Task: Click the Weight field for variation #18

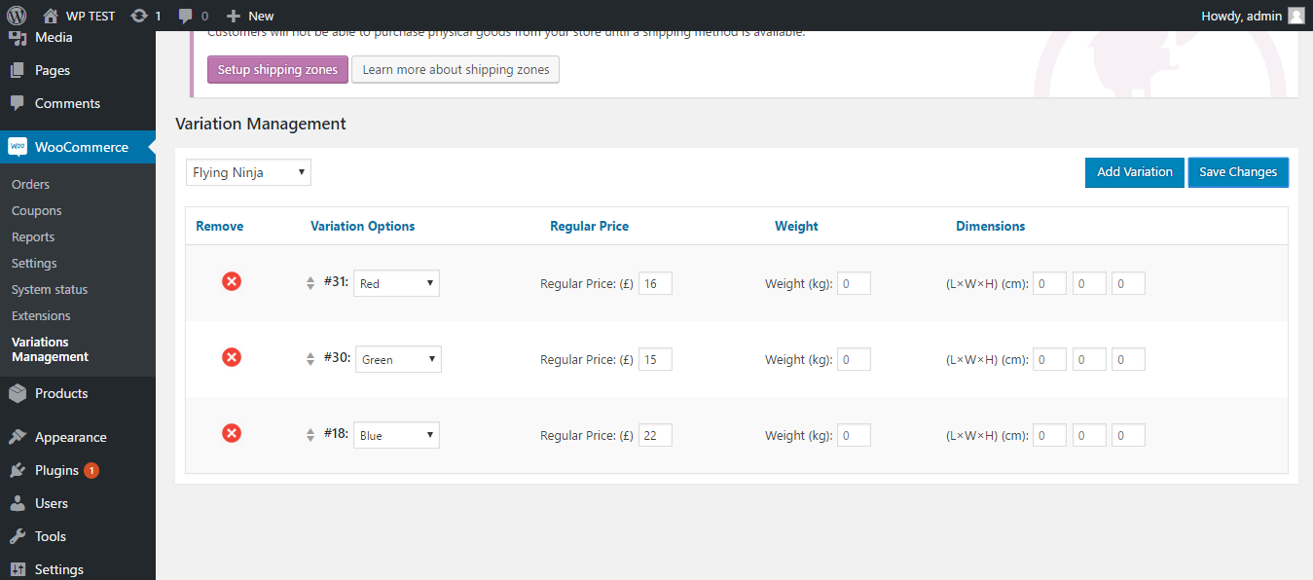Action: point(856,436)
